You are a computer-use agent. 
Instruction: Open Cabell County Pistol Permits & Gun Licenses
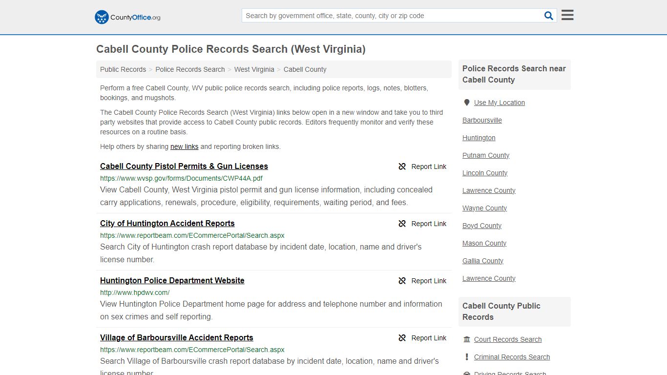click(x=184, y=166)
